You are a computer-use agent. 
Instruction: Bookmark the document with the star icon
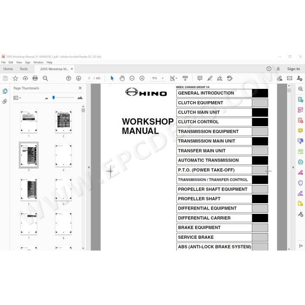pyautogui.click(x=15, y=78)
